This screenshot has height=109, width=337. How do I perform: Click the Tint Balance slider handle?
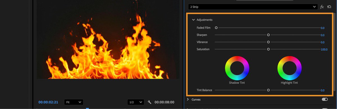click(x=268, y=90)
